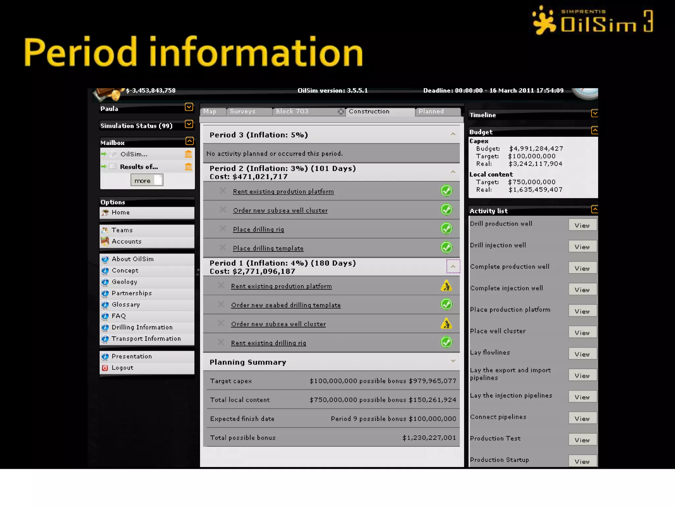Click the bank icon next to Results mail
The width and height of the screenshot is (675, 506).
[x=188, y=167]
